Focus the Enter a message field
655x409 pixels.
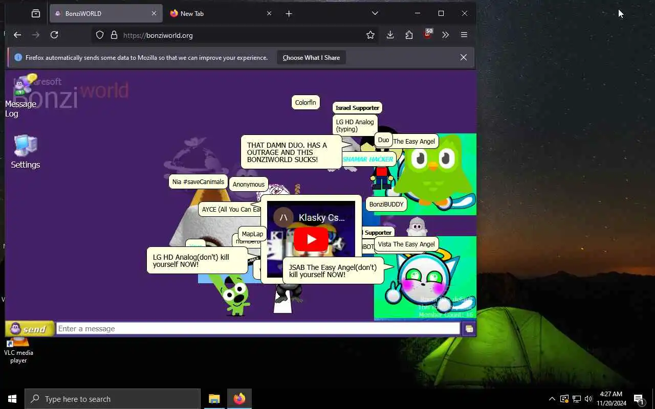(x=258, y=329)
